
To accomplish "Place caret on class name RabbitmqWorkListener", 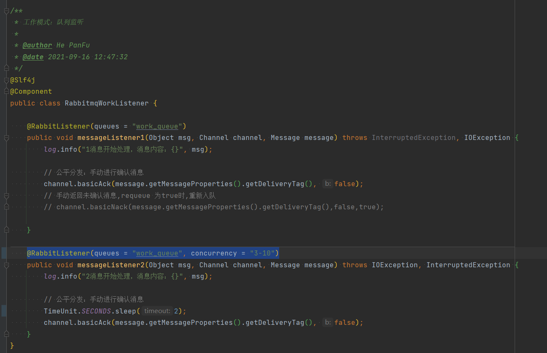I will [x=107, y=103].
